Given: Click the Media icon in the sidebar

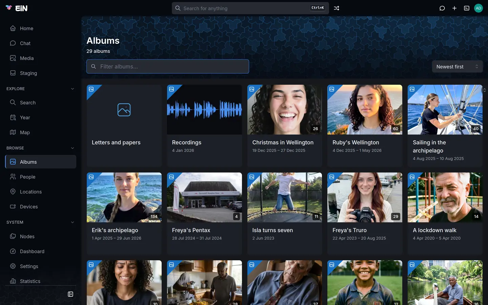Looking at the screenshot, I should (13, 58).
